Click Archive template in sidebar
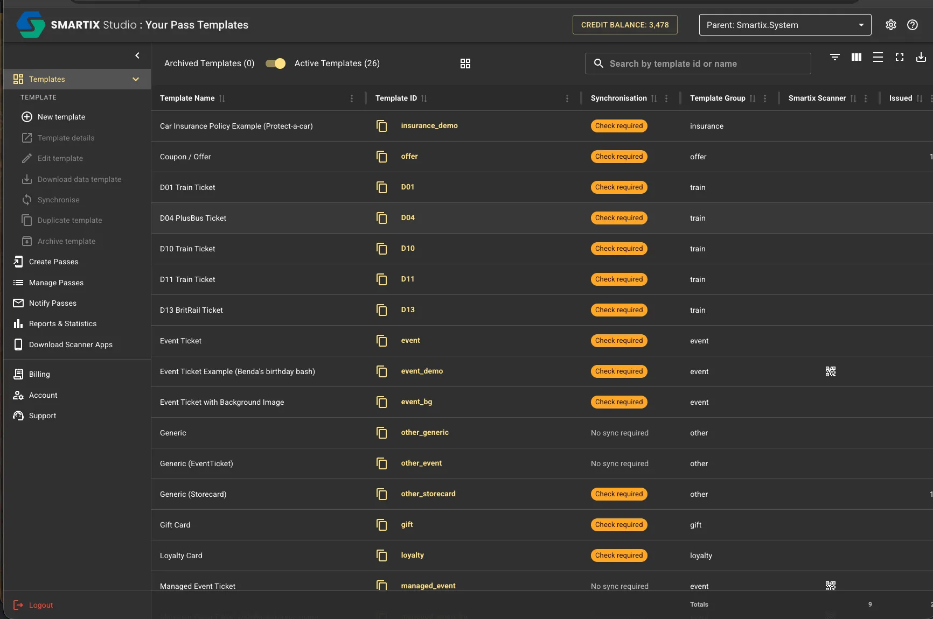This screenshot has height=619, width=933. pos(66,241)
